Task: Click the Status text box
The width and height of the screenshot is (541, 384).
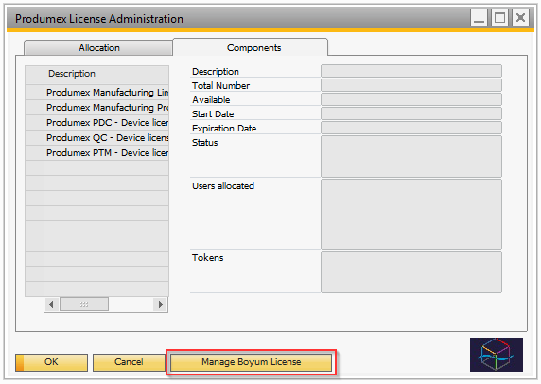Action: click(411, 156)
